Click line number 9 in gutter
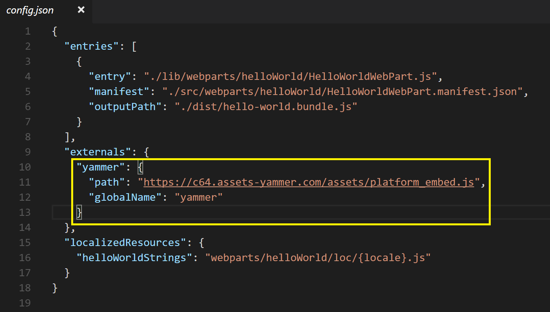The width and height of the screenshot is (550, 312). (27, 152)
